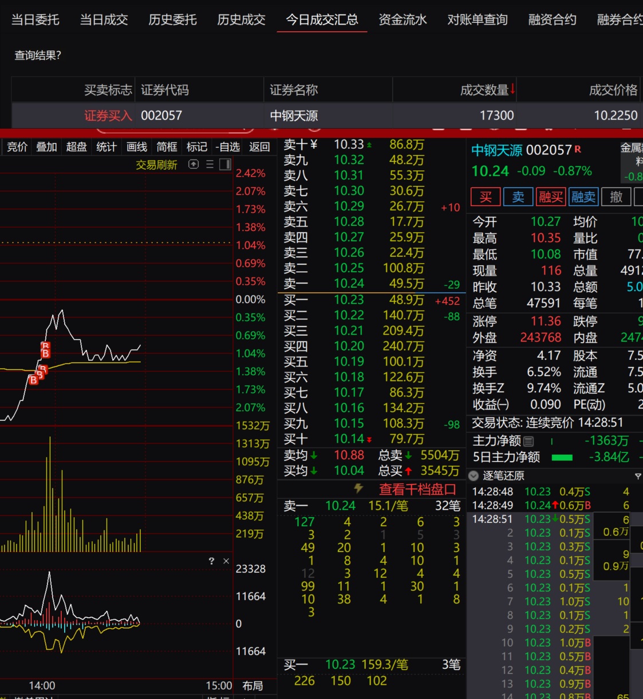Click the list icon beside 主力净额
The height and width of the screenshot is (699, 643).
coord(528,441)
